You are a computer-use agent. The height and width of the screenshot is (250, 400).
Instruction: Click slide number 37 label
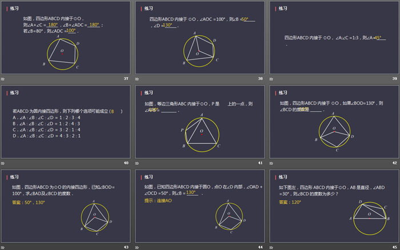pos(126,79)
